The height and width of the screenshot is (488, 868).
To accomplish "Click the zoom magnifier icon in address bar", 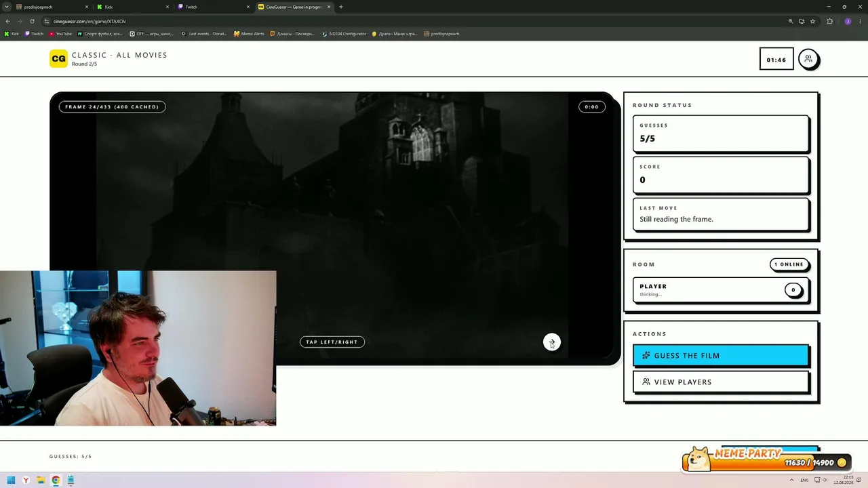I will [x=791, y=21].
